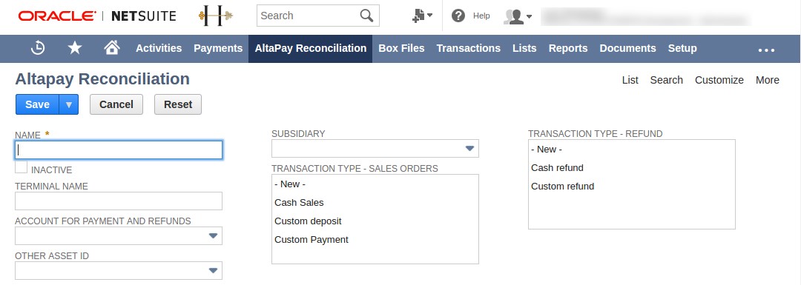801x285 pixels.
Task: Open the Box Files menu
Action: click(x=401, y=48)
